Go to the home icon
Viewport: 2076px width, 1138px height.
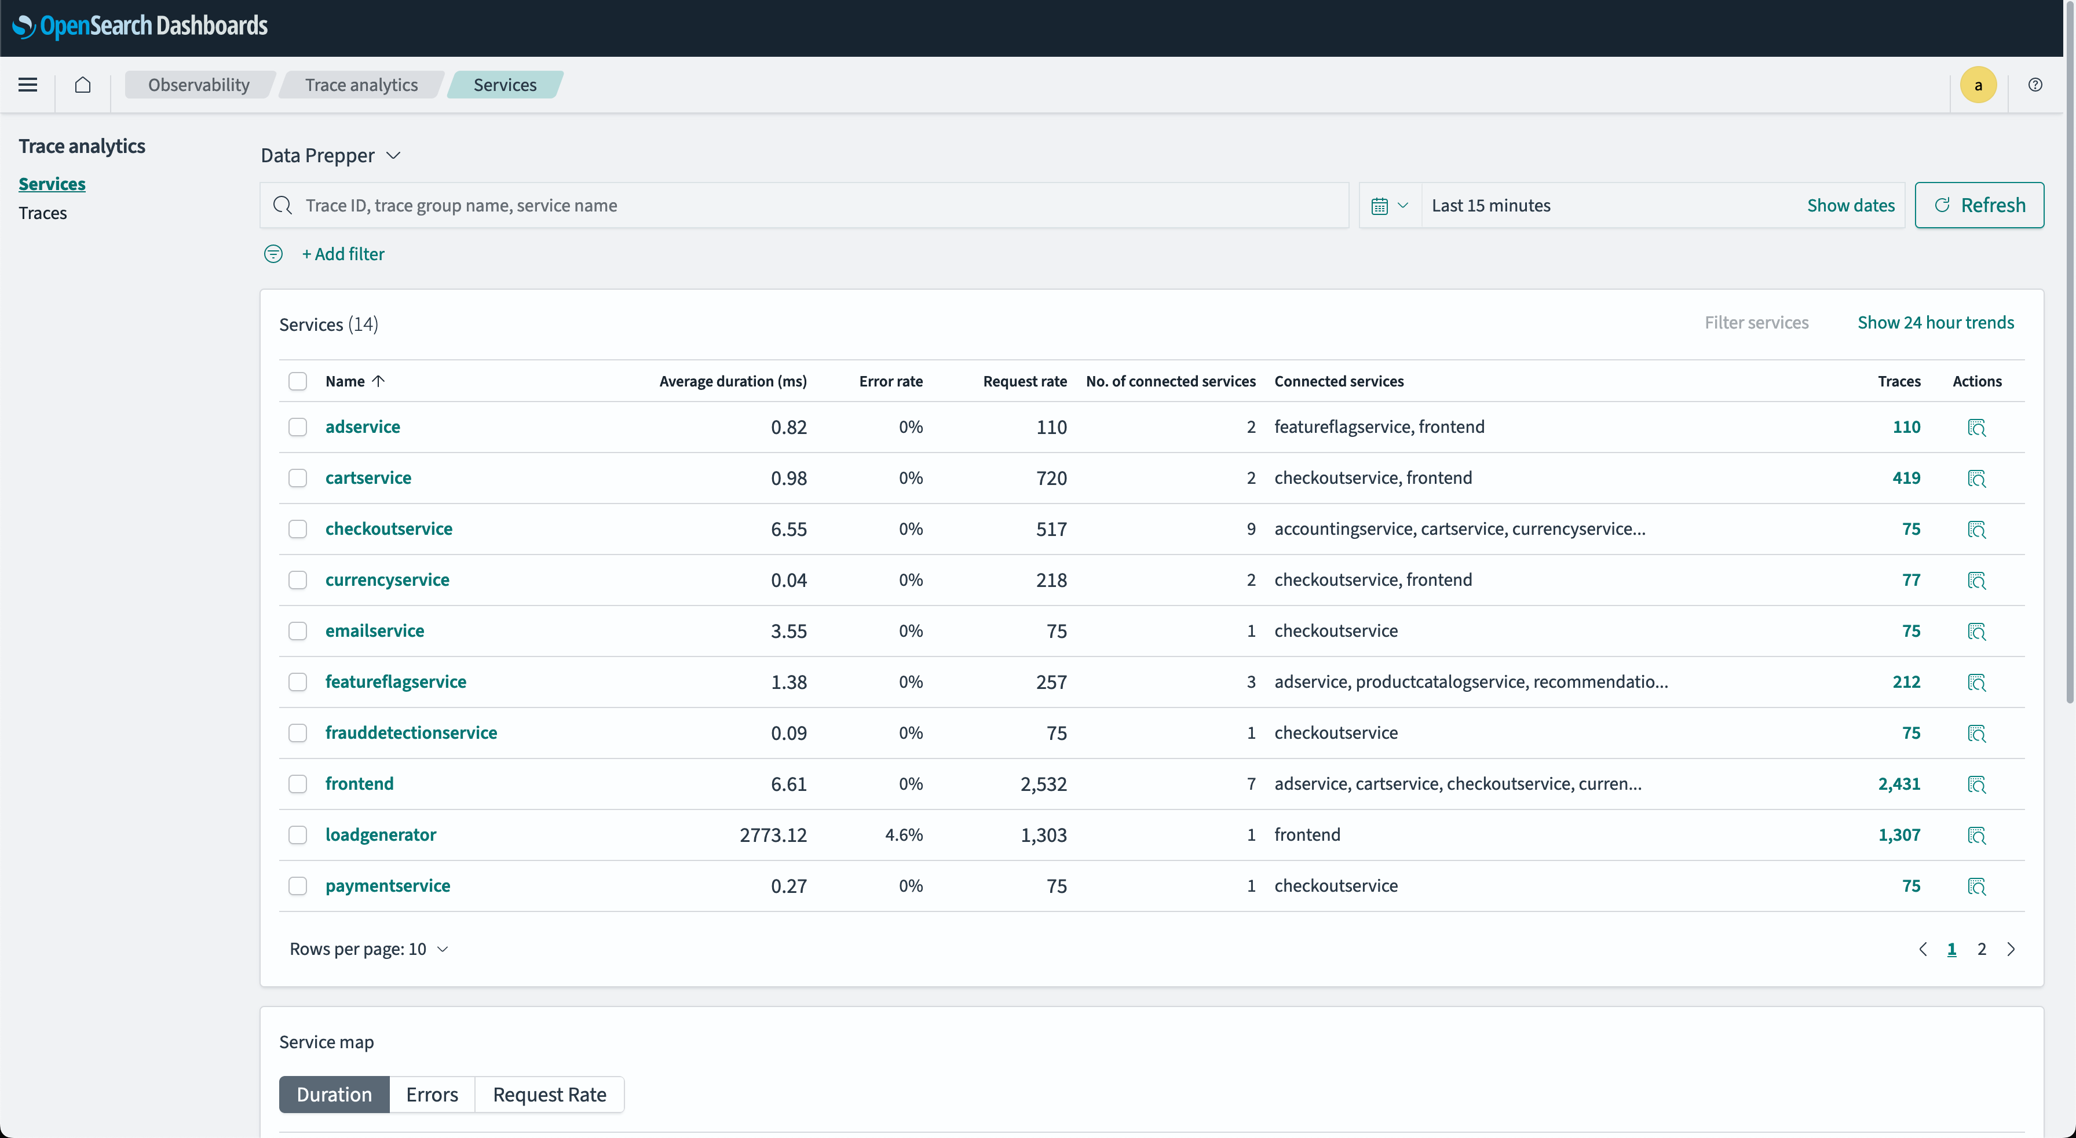point(82,85)
